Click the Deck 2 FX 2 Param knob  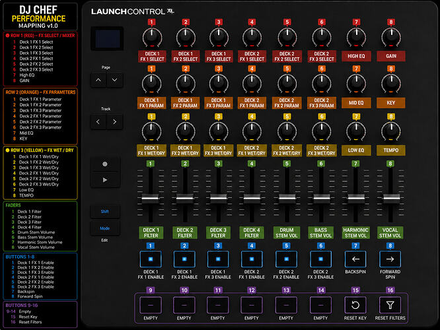(287, 84)
